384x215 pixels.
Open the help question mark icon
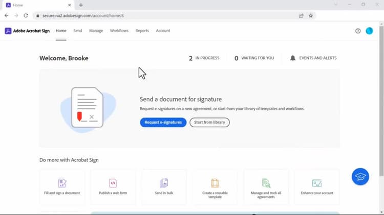click(x=358, y=31)
